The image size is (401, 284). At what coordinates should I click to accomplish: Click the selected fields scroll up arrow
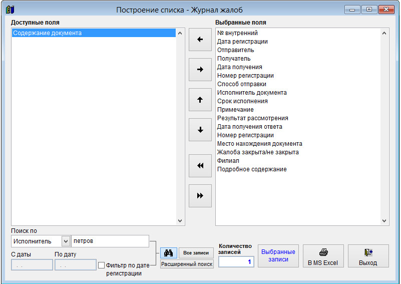coord(384,33)
